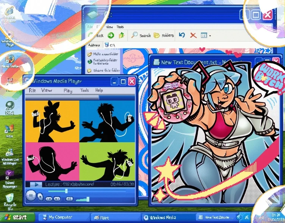Screen dimensions: 285x223
Task: Click Search in the Explorer toolbar
Action: click(x=141, y=35)
